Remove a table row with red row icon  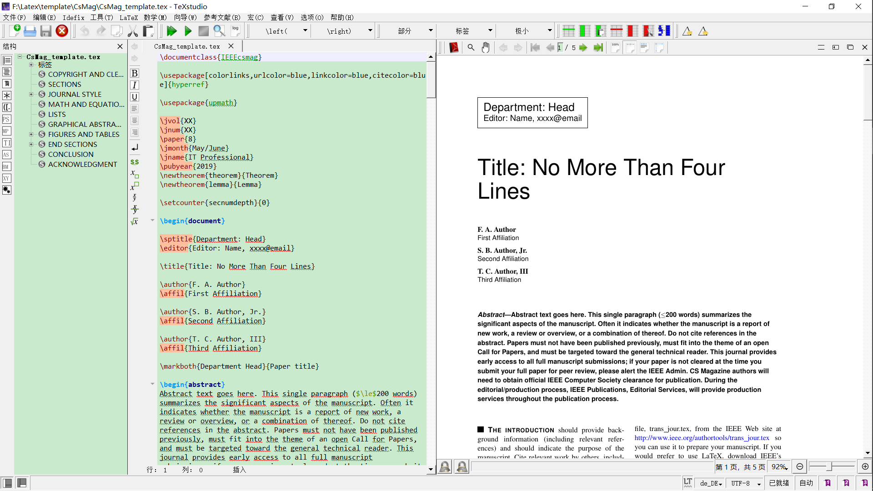[x=616, y=30]
